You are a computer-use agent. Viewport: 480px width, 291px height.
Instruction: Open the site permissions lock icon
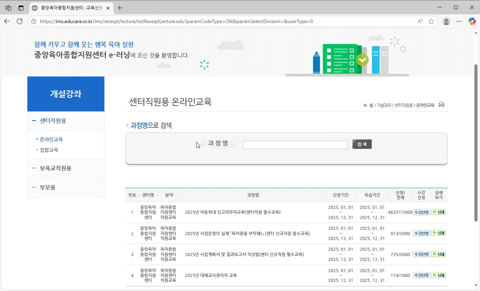(x=33, y=21)
